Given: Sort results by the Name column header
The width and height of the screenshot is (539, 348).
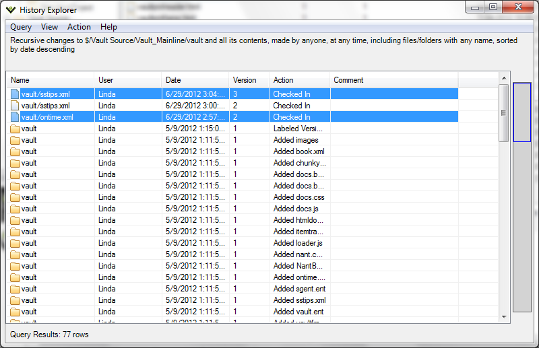Looking at the screenshot, I should pyautogui.click(x=51, y=80).
